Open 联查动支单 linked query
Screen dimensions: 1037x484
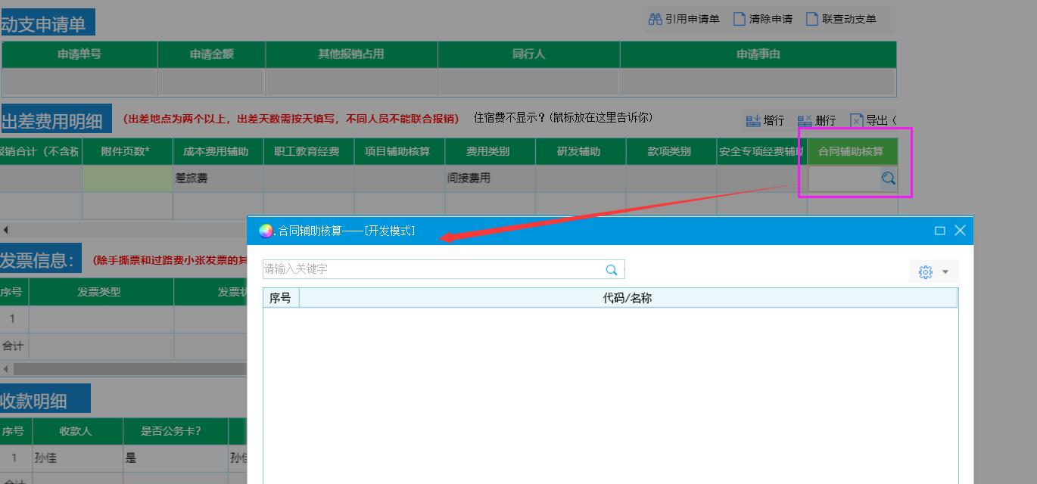[812, 19]
